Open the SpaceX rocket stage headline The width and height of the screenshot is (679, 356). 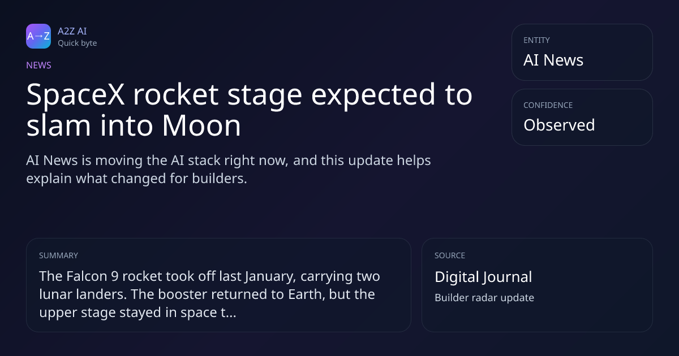(x=249, y=110)
